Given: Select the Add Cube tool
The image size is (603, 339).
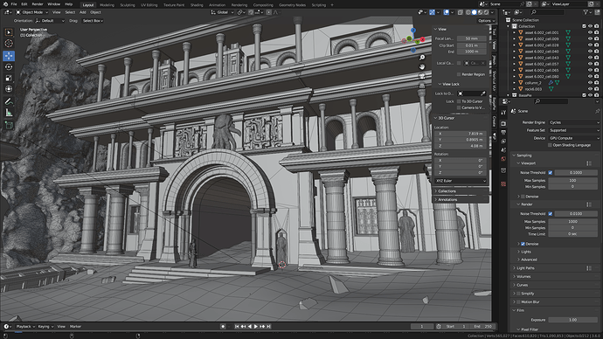Looking at the screenshot, I should point(9,125).
